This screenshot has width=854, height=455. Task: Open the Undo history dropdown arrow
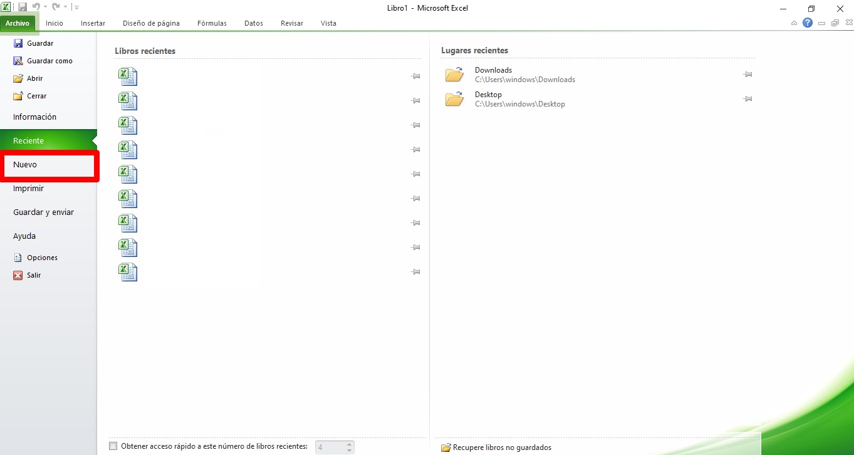(45, 8)
